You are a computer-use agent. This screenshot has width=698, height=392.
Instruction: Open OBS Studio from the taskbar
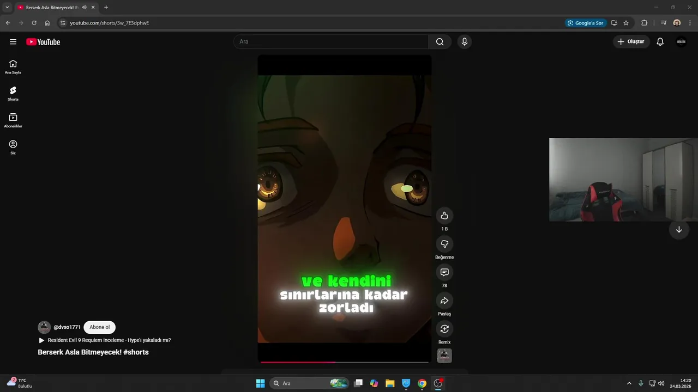pos(438,383)
